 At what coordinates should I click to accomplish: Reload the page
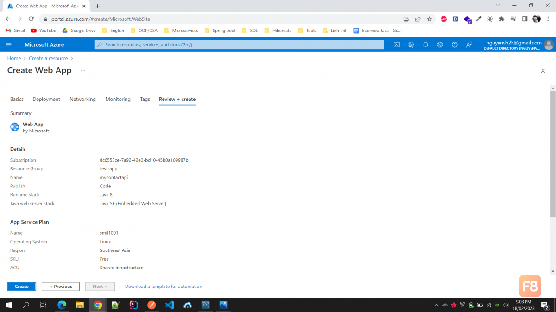click(31, 19)
